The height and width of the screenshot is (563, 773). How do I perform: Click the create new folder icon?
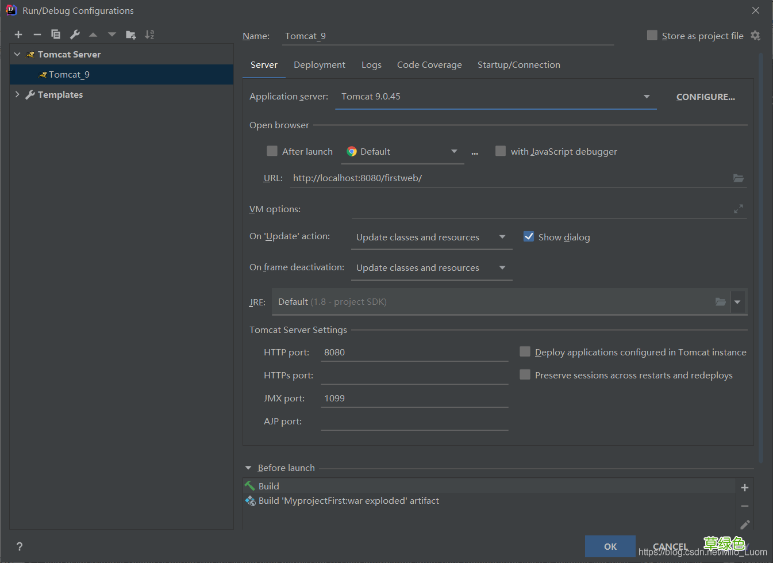click(131, 35)
